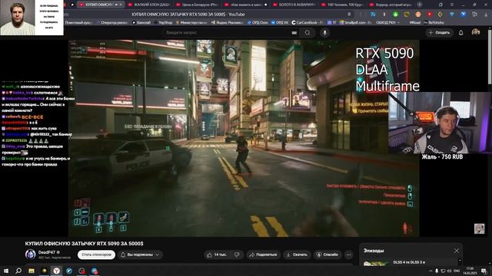Open a new browser tab with plus
This screenshot has width=492, height=276.
(419, 5)
